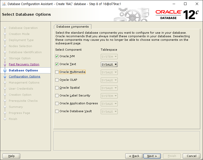Enable the Oracle Label Security checkbox
This screenshot has height=160, width=203.
pyautogui.click(x=57, y=95)
